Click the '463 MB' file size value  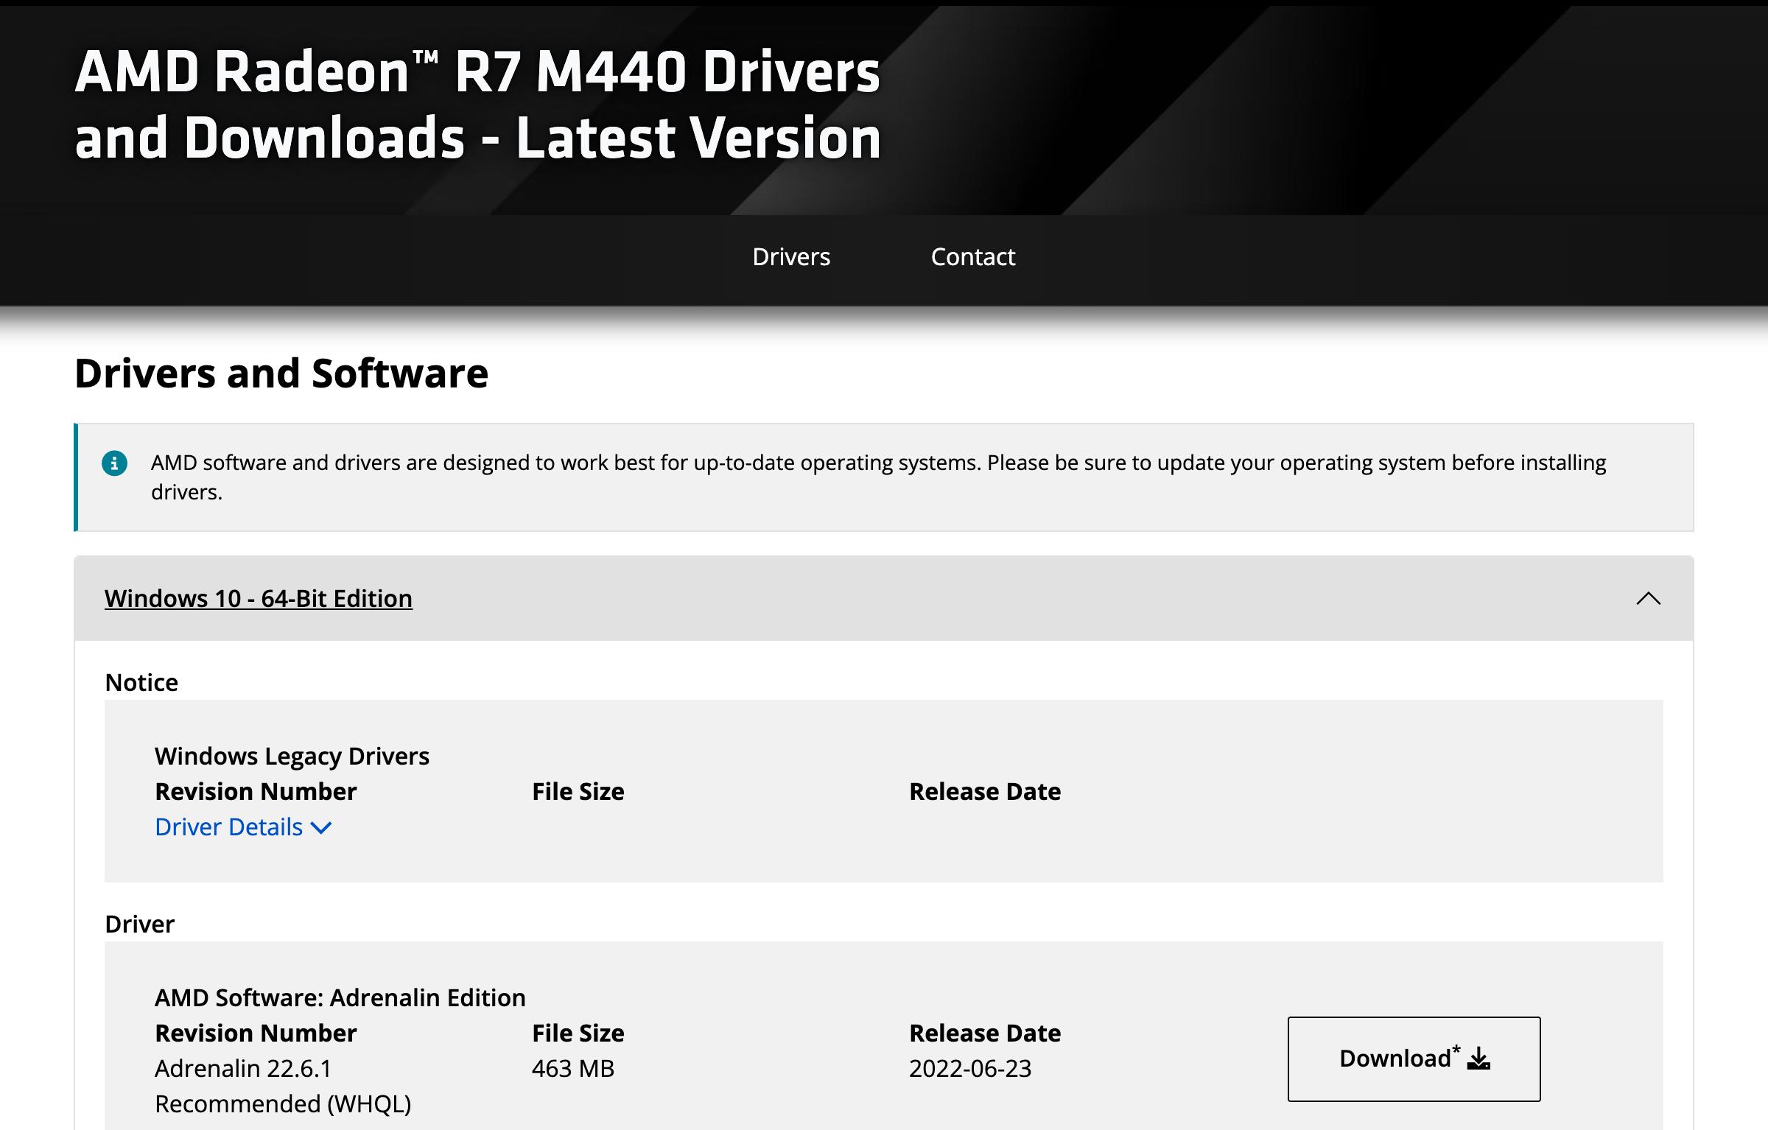tap(573, 1068)
